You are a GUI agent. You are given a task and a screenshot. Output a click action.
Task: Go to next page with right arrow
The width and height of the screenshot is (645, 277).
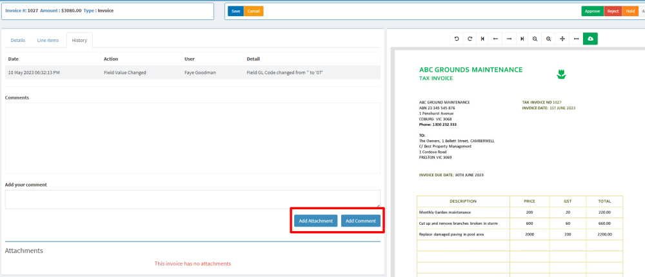[509, 39]
